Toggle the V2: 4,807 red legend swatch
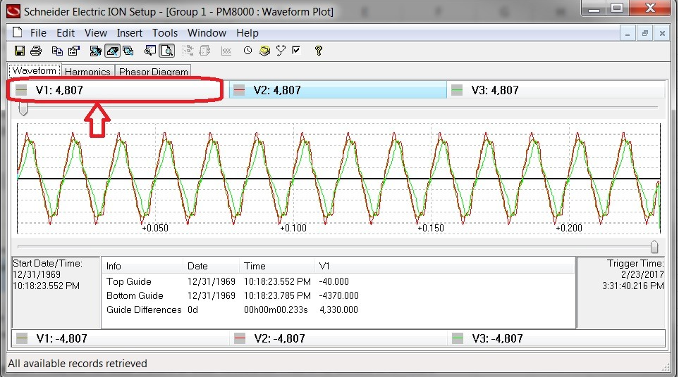The width and height of the screenshot is (679, 377). pyautogui.click(x=239, y=90)
